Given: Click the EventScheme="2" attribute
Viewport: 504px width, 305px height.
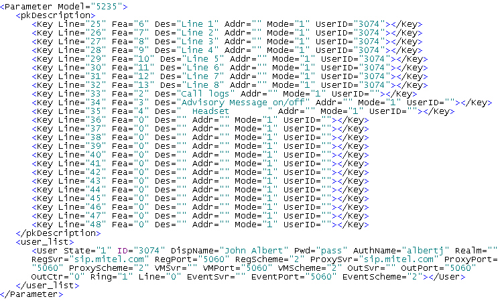Looking at the screenshot, I should click(x=383, y=277).
